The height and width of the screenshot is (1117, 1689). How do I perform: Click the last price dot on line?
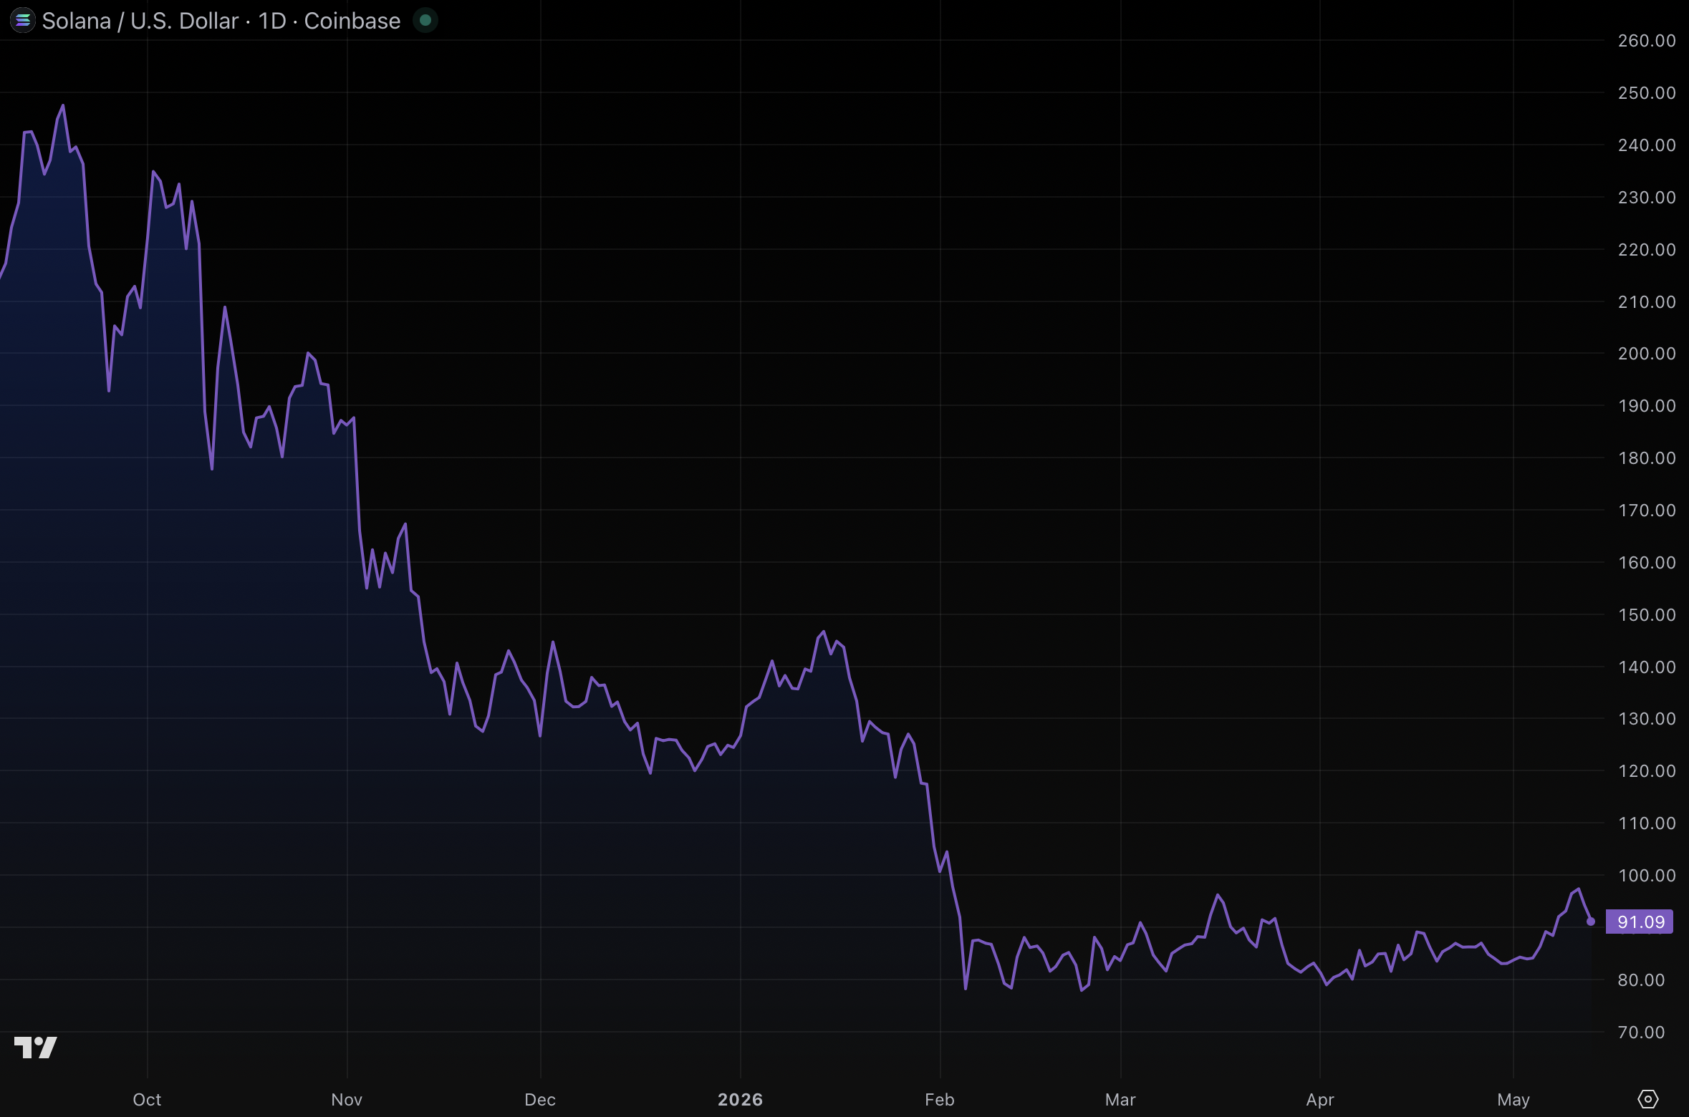pyautogui.click(x=1591, y=922)
